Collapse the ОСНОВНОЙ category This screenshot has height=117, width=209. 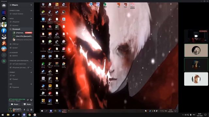[x=13, y=53]
